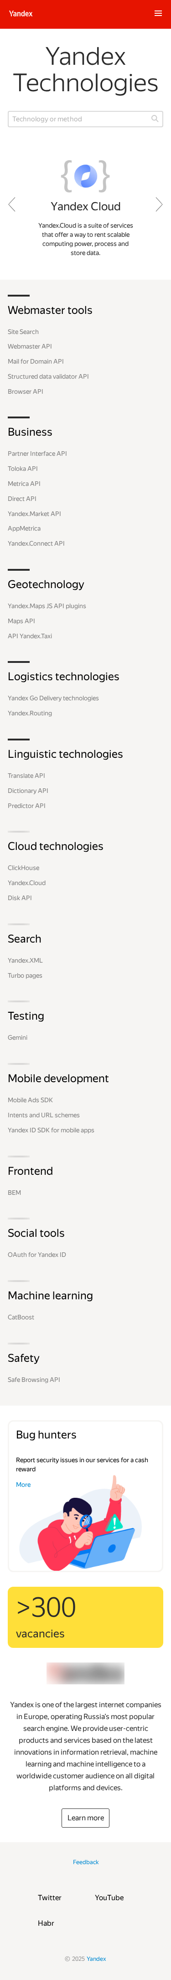Open the hamburger menu in header
Screen dimensions: 171x1980
(x=158, y=14)
